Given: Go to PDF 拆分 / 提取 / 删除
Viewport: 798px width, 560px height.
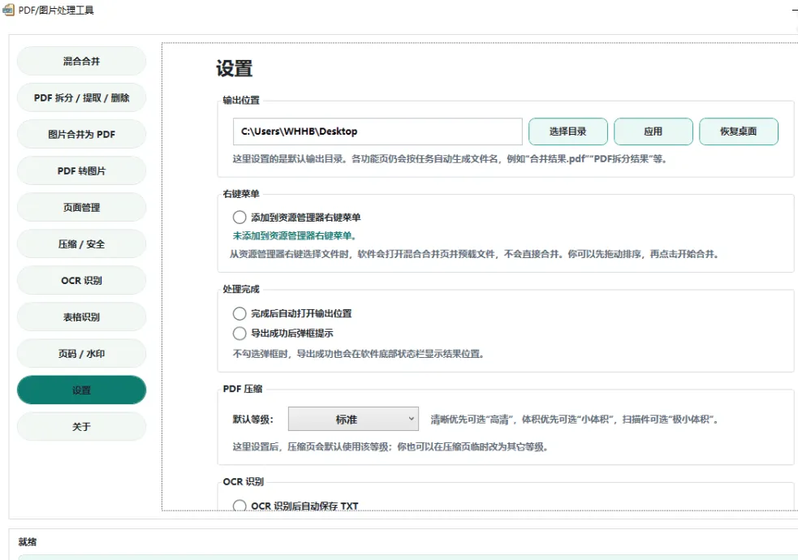Looking at the screenshot, I should click(x=81, y=97).
